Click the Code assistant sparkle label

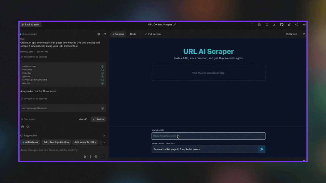point(28,34)
